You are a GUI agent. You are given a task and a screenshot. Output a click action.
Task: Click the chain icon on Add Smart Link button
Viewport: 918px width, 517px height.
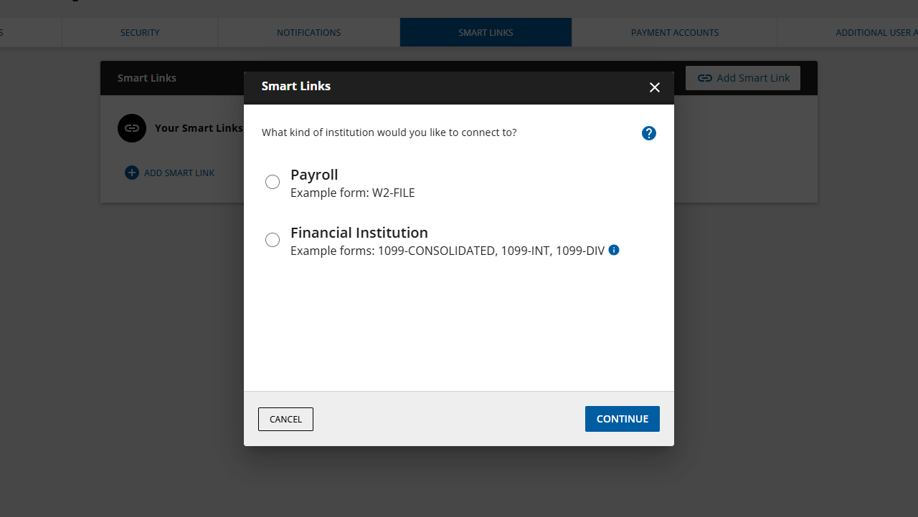705,78
